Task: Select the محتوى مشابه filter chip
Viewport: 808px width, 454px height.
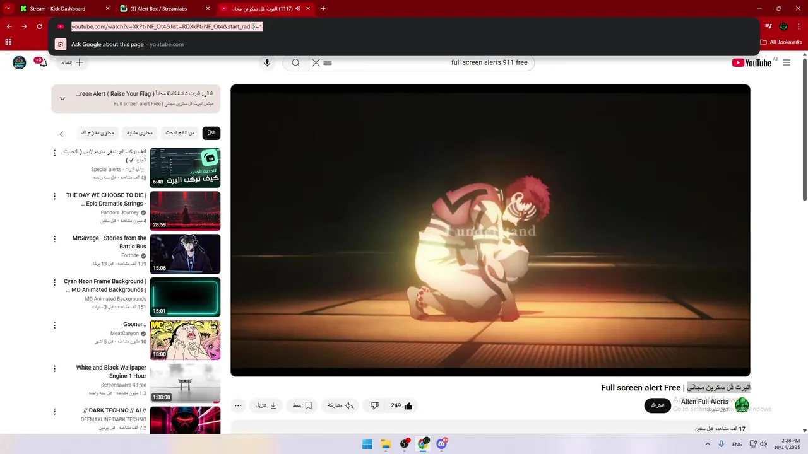Action: click(140, 133)
